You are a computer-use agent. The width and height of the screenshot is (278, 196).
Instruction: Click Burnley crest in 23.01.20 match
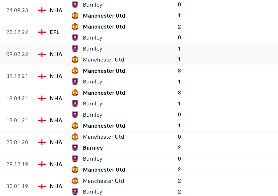click(x=75, y=148)
